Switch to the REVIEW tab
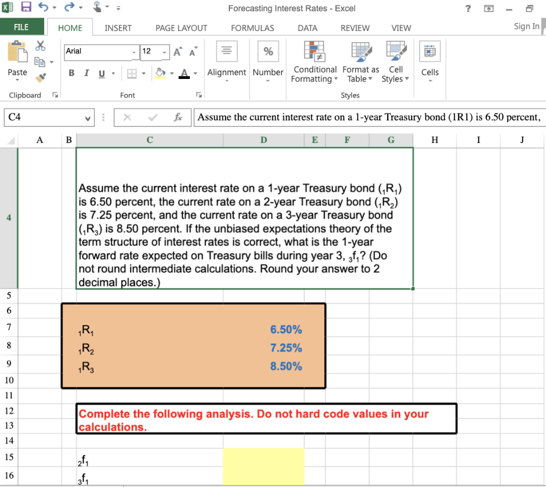The image size is (546, 487). coord(355,28)
